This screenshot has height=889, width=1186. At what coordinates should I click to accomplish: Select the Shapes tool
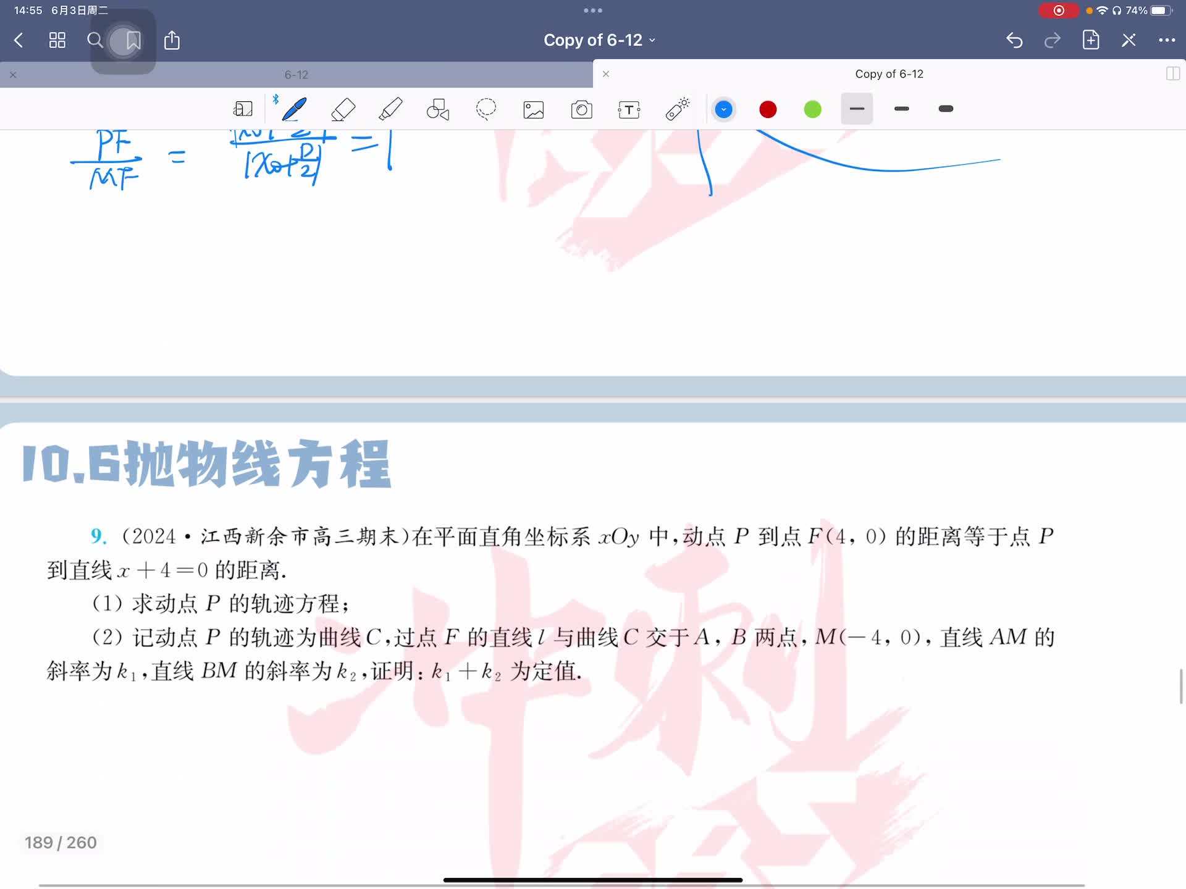438,109
